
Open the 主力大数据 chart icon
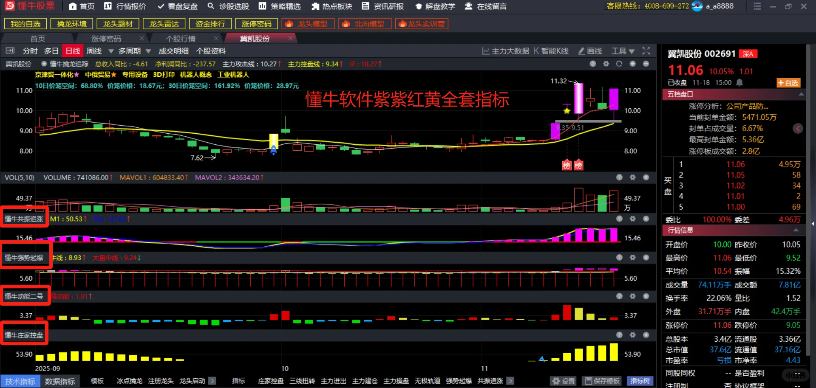pos(486,51)
